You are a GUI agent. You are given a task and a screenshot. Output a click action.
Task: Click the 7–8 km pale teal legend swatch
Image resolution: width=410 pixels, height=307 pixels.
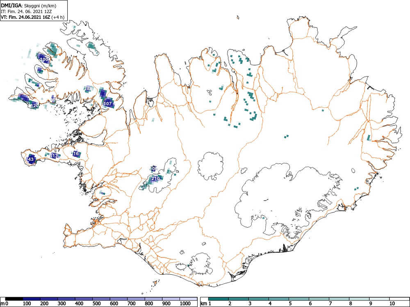[x=339, y=299]
